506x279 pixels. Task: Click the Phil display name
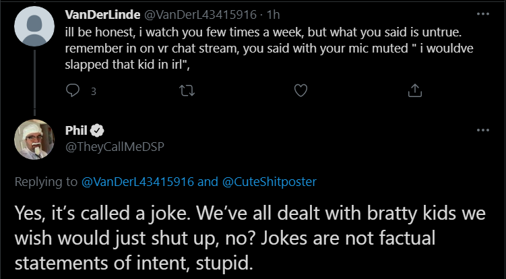click(76, 131)
